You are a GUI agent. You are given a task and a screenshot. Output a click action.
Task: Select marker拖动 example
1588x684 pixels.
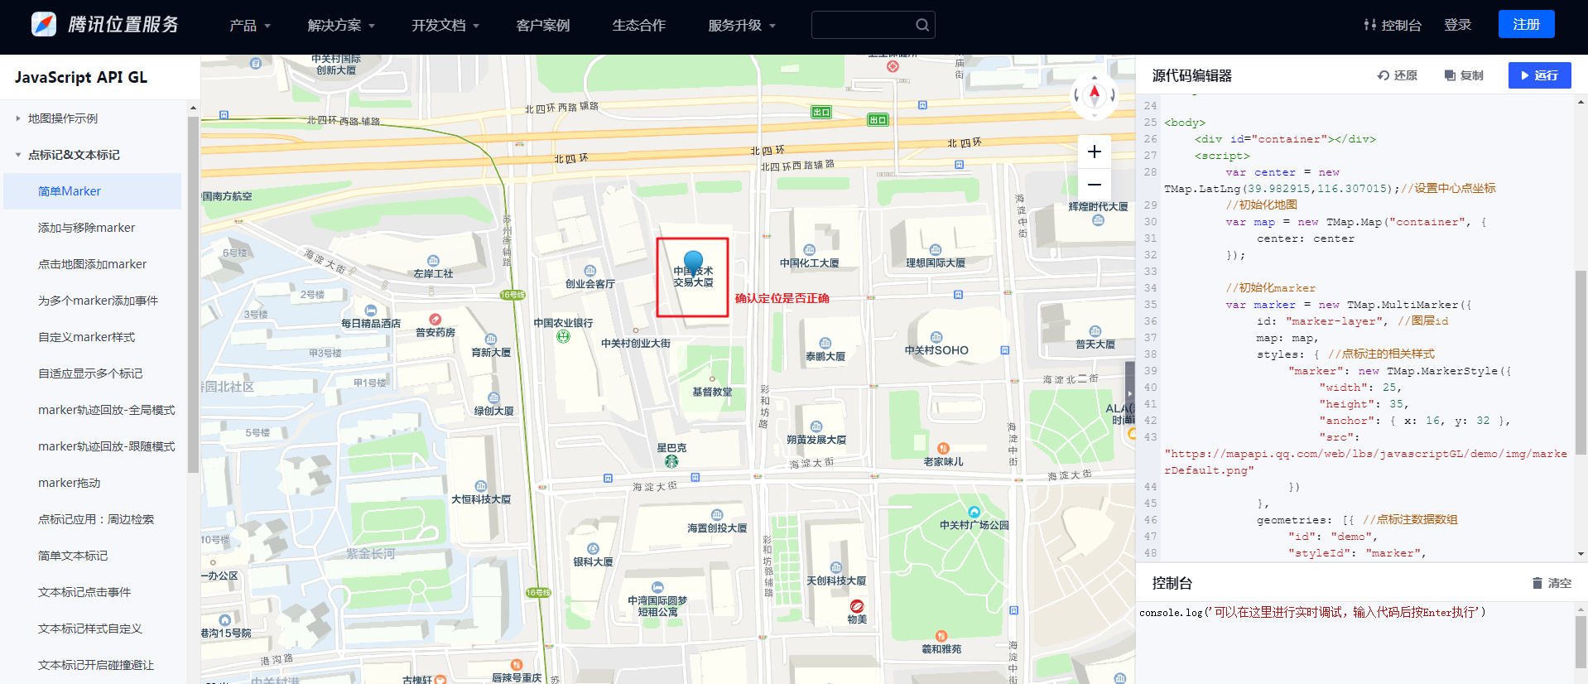[92, 483]
